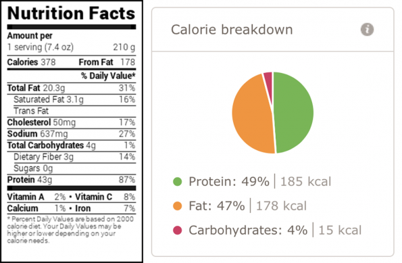Click the Sodium 637mg row
The height and width of the screenshot is (263, 402).
71,134
